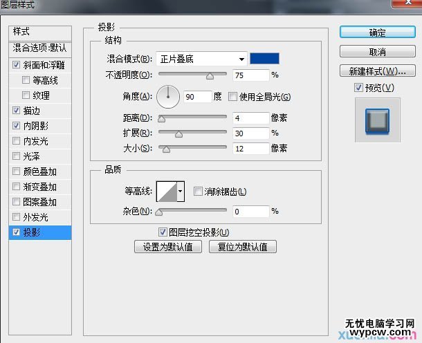Click the 距离 value field showing 4
422x343 pixels.
(251, 118)
